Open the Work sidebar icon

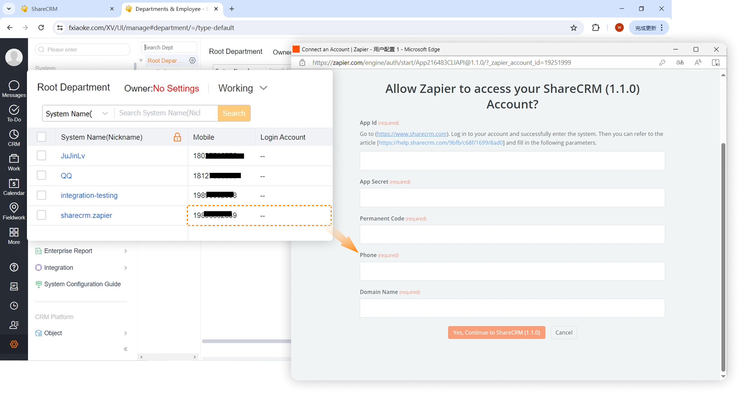coord(14,162)
